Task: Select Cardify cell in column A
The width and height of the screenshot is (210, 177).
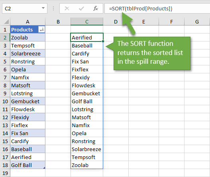Action: [x=28, y=141]
